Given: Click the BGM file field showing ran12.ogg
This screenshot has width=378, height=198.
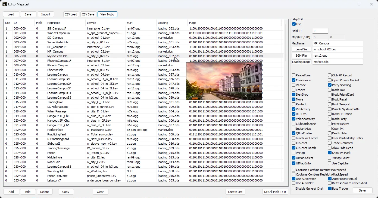Looking at the screenshot, I should (338, 56).
